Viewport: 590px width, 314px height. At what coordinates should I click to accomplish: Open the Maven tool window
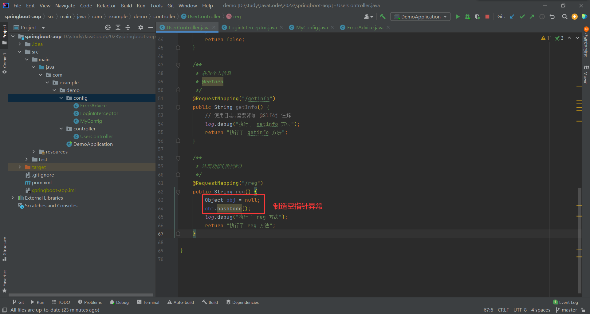pos(586,75)
